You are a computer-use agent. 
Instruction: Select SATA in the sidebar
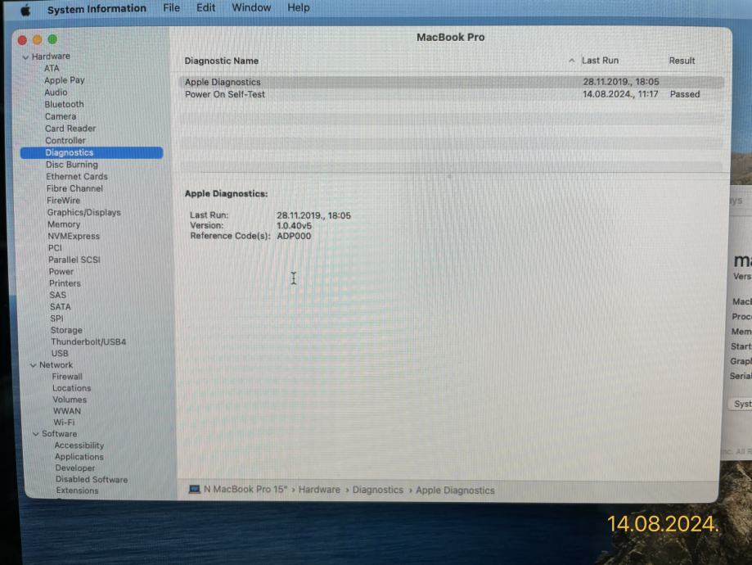coord(61,306)
